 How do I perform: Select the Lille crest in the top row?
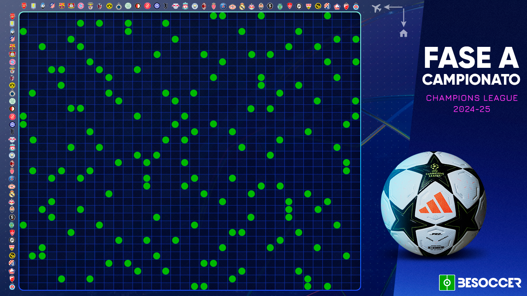[337, 6]
